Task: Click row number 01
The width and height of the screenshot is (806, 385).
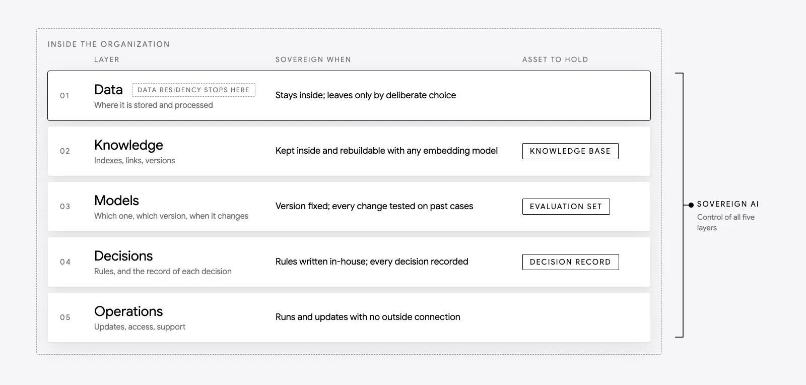Action: (65, 96)
